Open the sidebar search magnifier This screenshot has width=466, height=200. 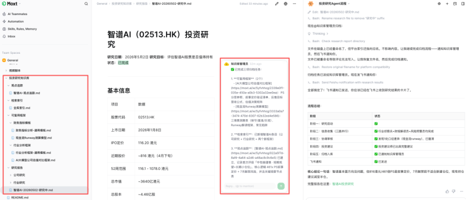[x=86, y=4]
